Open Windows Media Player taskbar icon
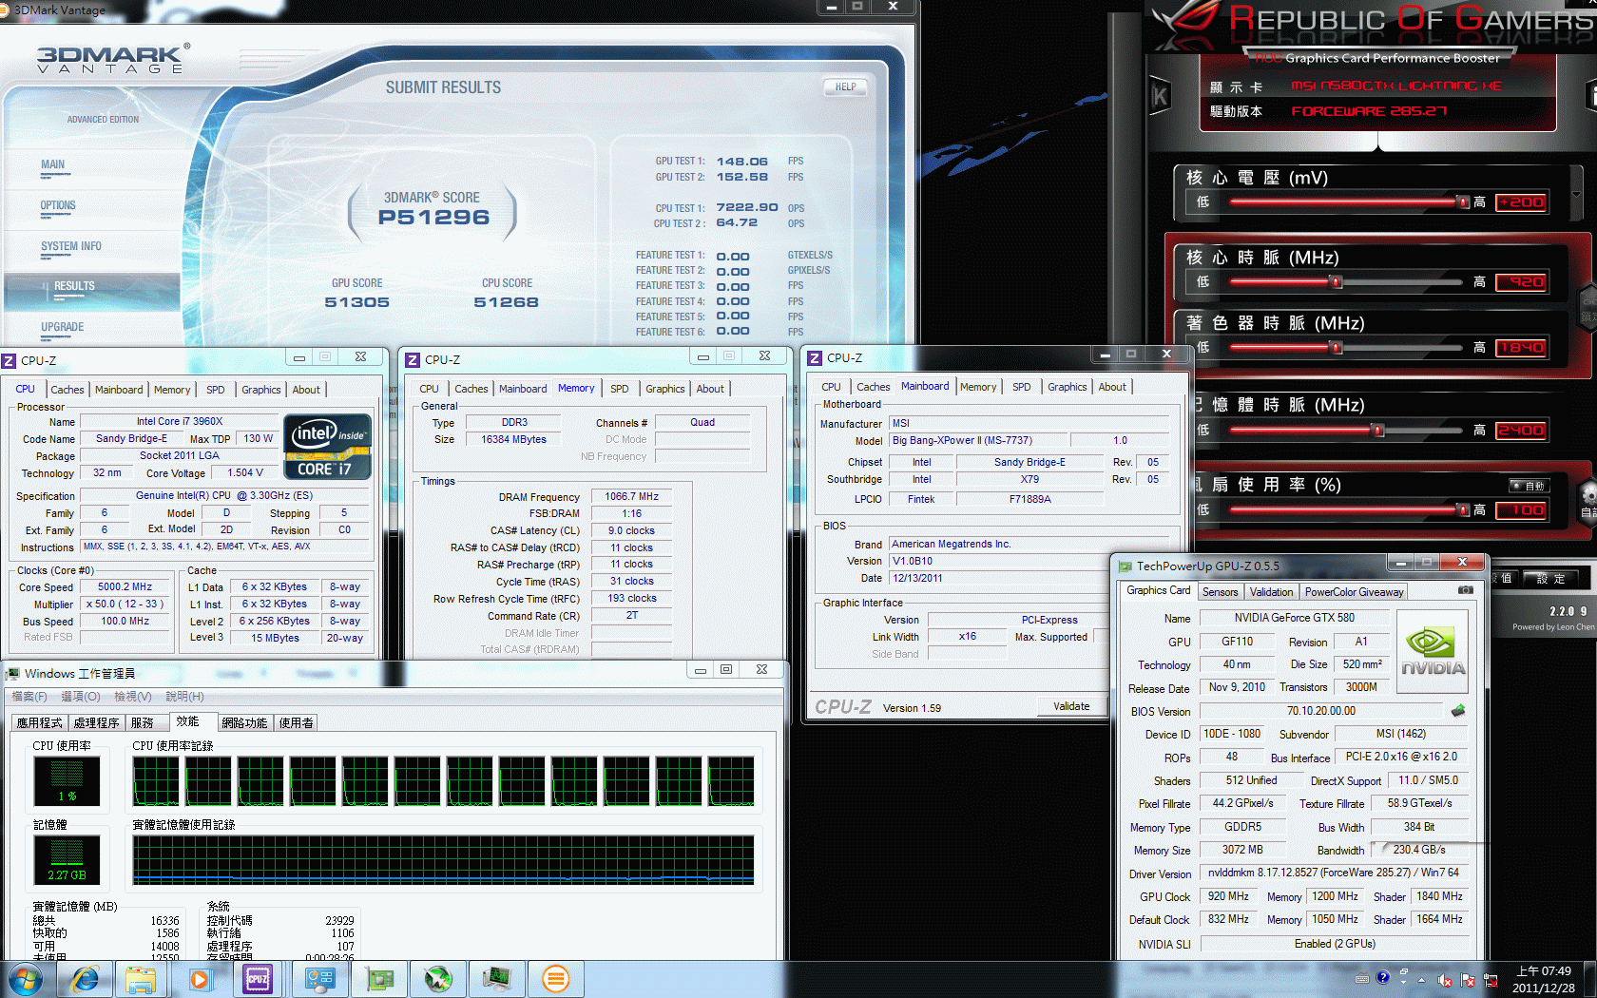Viewport: 1597px width, 998px height. tap(199, 979)
